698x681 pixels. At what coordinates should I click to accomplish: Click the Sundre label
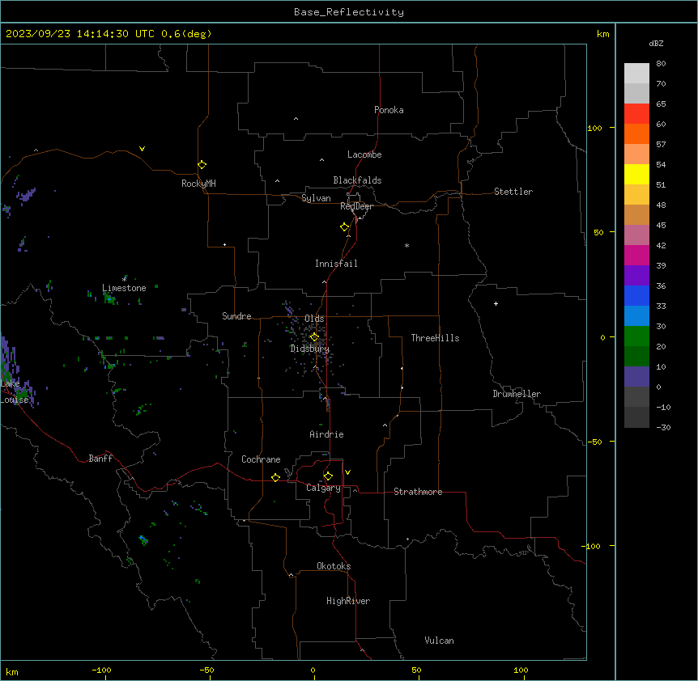(236, 316)
